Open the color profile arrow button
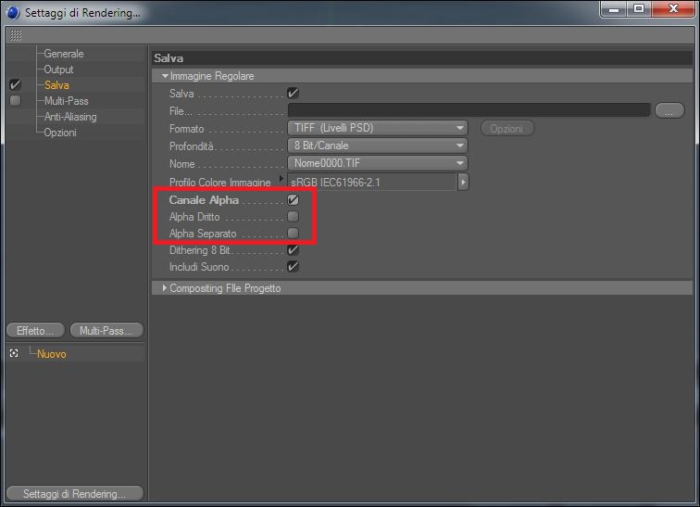Screen dimensions: 700x507 [x=463, y=183]
